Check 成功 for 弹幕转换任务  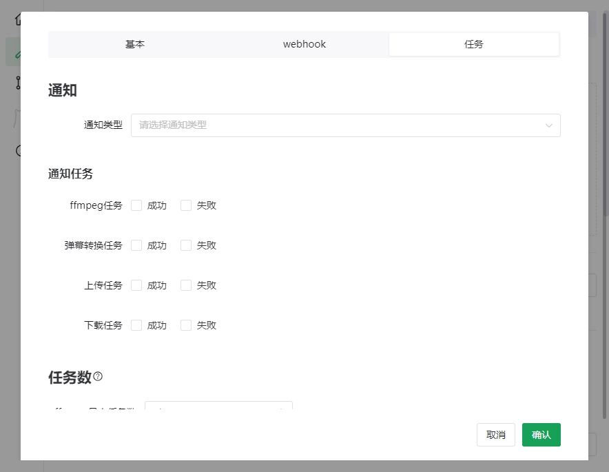click(136, 245)
